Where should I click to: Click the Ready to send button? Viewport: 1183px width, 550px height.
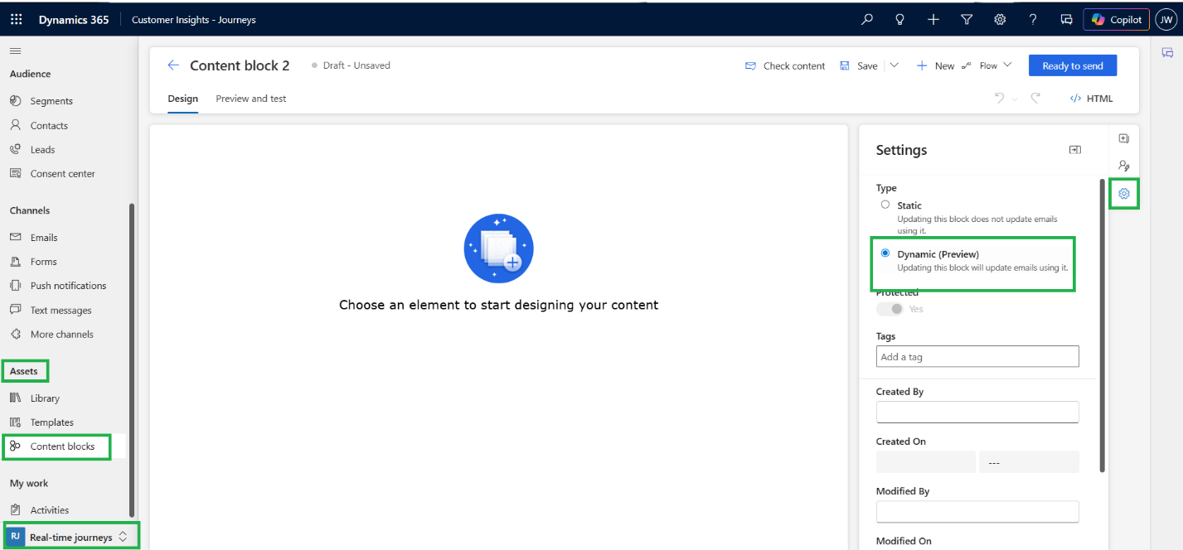[x=1073, y=66]
